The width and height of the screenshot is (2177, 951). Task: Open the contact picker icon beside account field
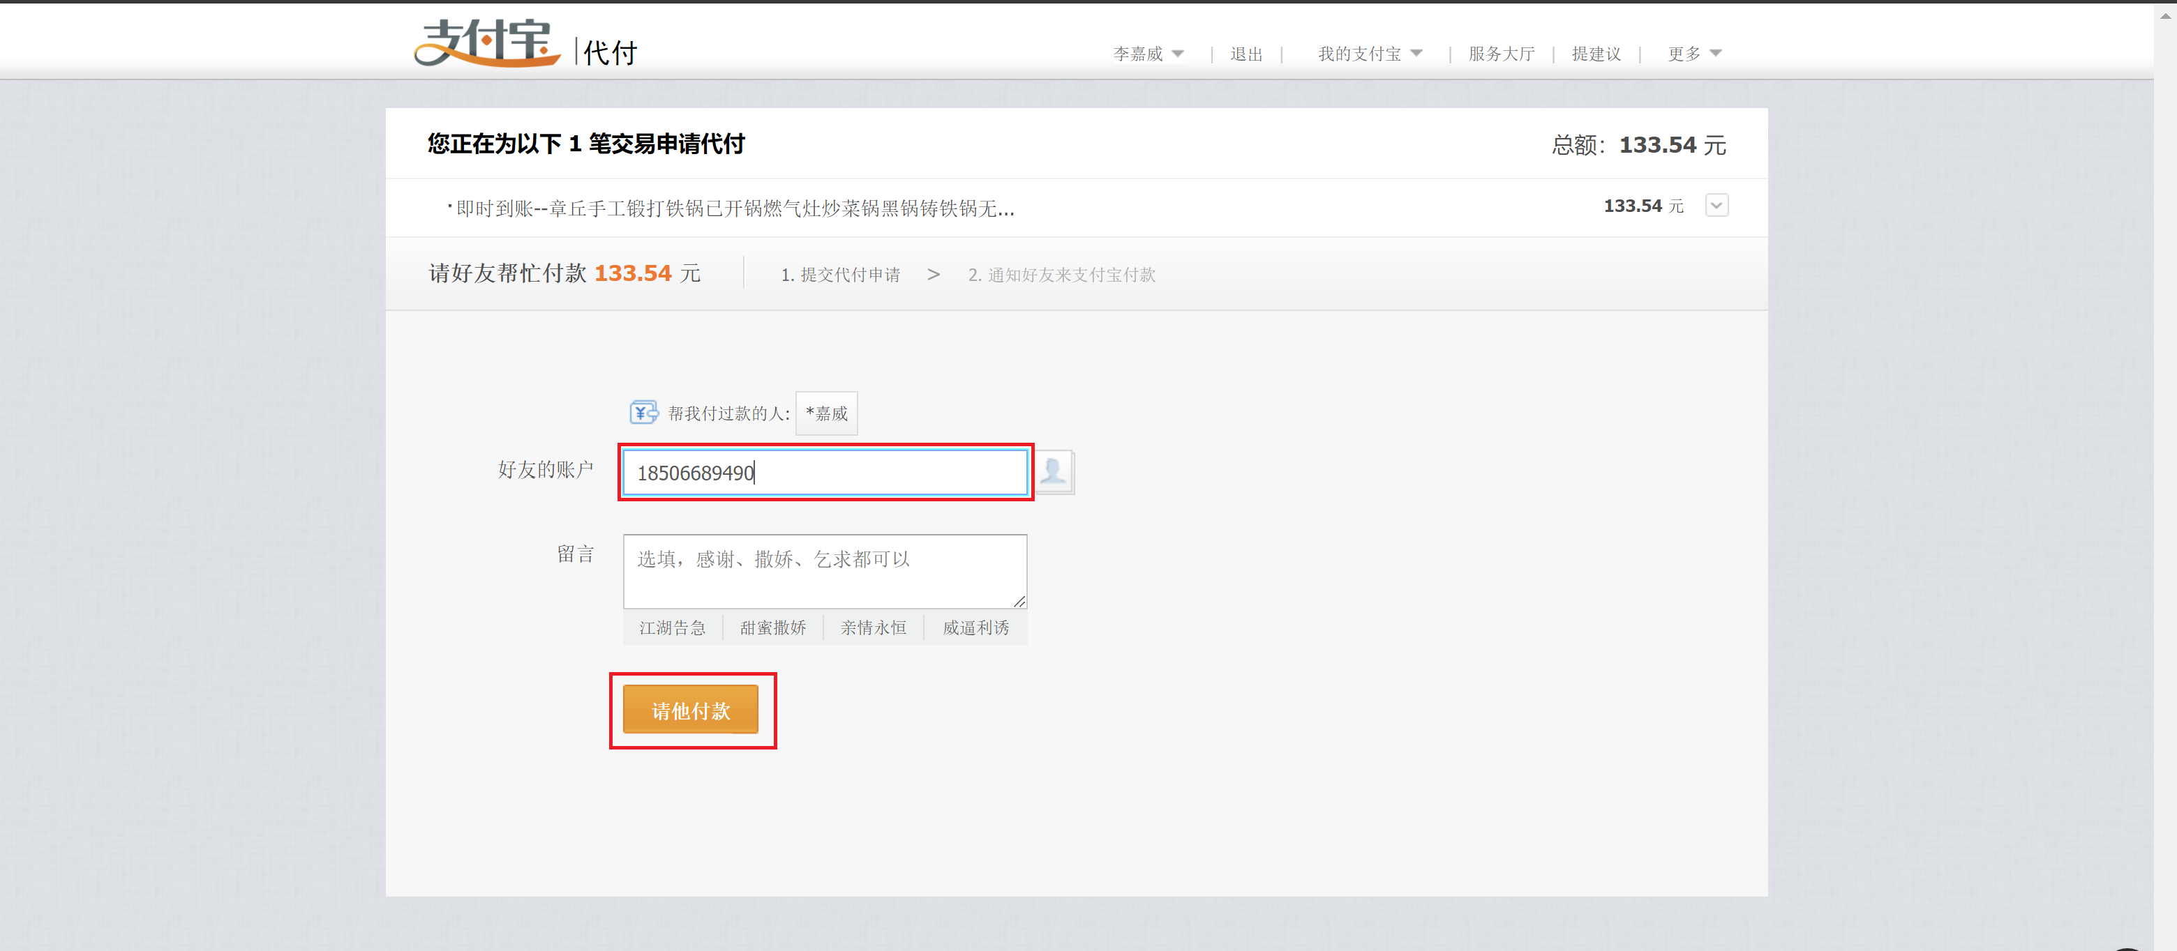coord(1054,471)
